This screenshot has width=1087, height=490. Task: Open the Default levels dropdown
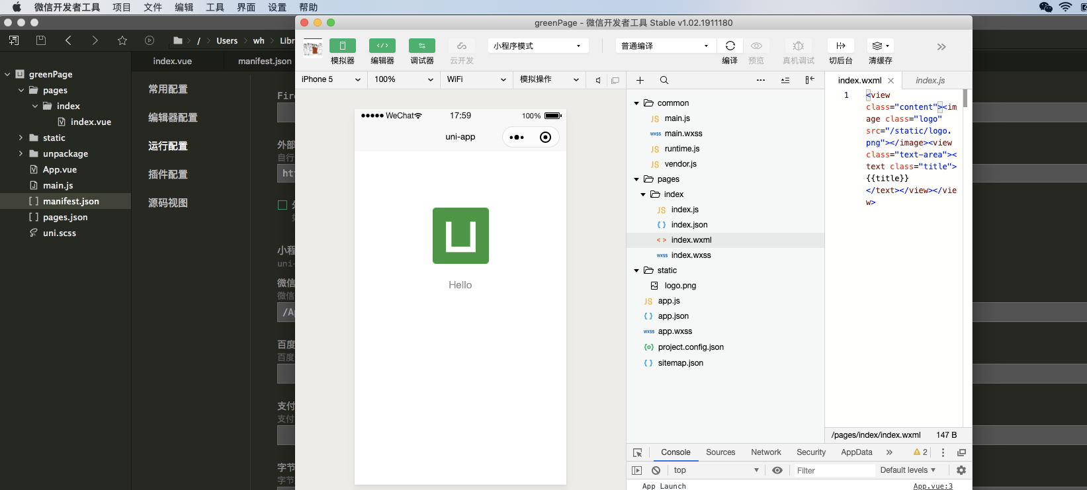coord(908,470)
